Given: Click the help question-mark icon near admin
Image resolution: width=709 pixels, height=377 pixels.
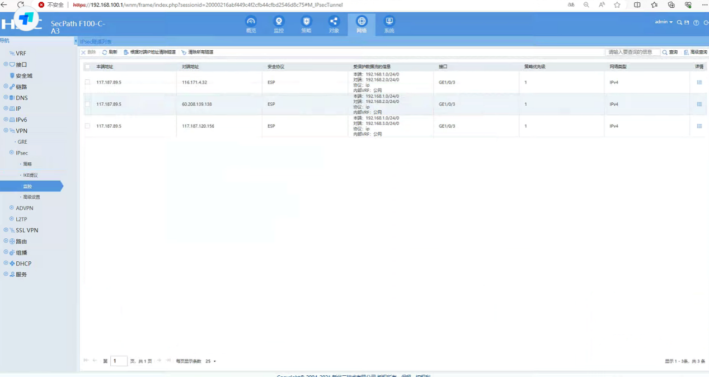Looking at the screenshot, I should coord(696,23).
